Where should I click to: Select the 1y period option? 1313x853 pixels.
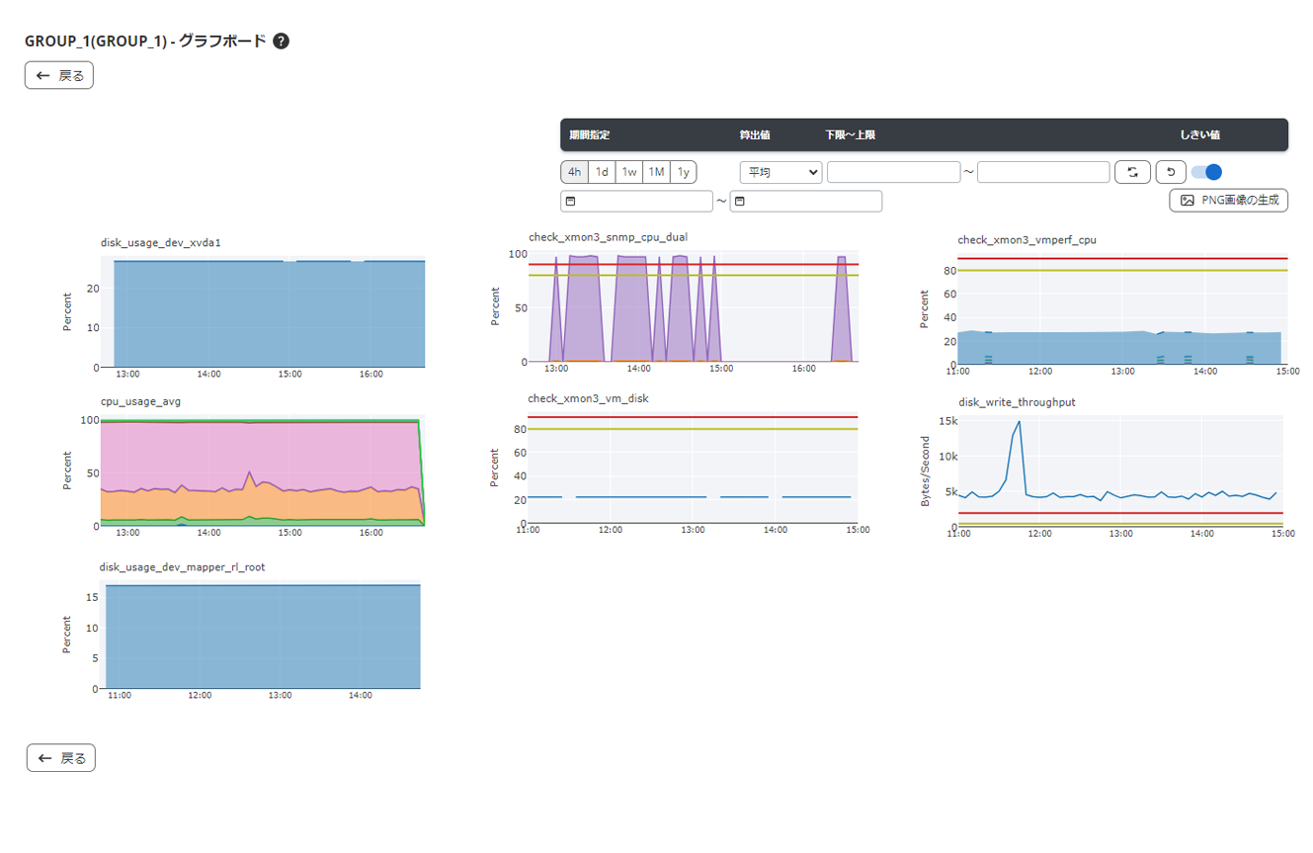pyautogui.click(x=683, y=172)
